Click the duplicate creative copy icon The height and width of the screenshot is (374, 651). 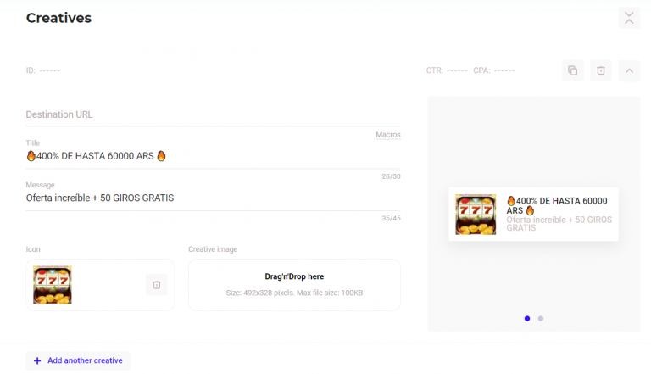click(x=572, y=70)
